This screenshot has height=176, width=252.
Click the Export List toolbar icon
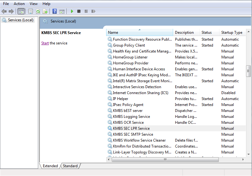pos(45,11)
